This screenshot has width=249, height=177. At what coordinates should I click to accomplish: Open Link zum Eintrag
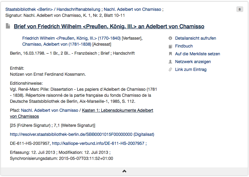click(x=191, y=69)
